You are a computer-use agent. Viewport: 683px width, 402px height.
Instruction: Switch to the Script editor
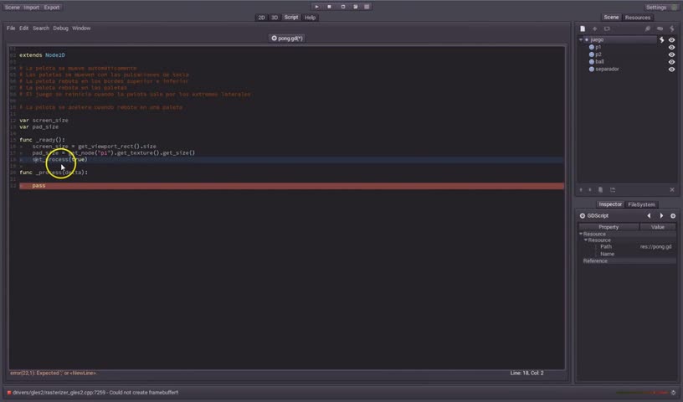coord(291,18)
